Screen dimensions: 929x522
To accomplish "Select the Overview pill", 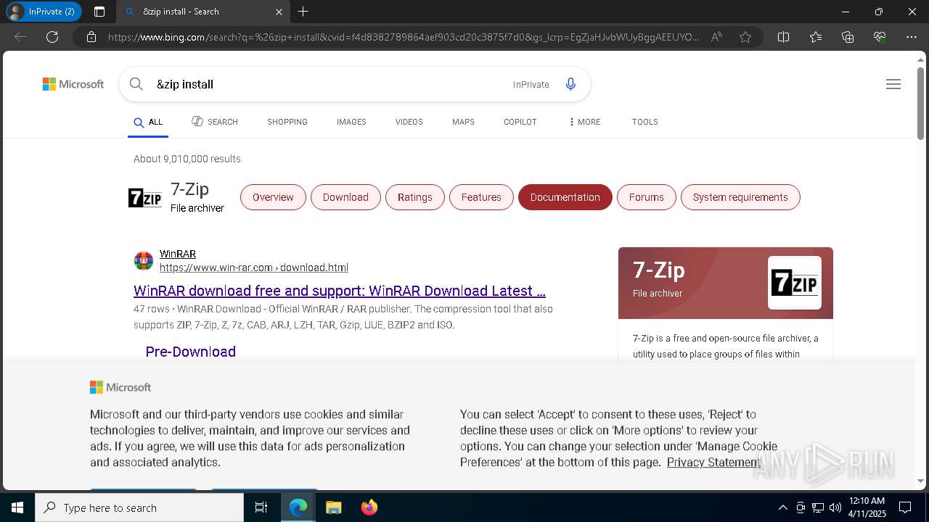I will point(273,197).
